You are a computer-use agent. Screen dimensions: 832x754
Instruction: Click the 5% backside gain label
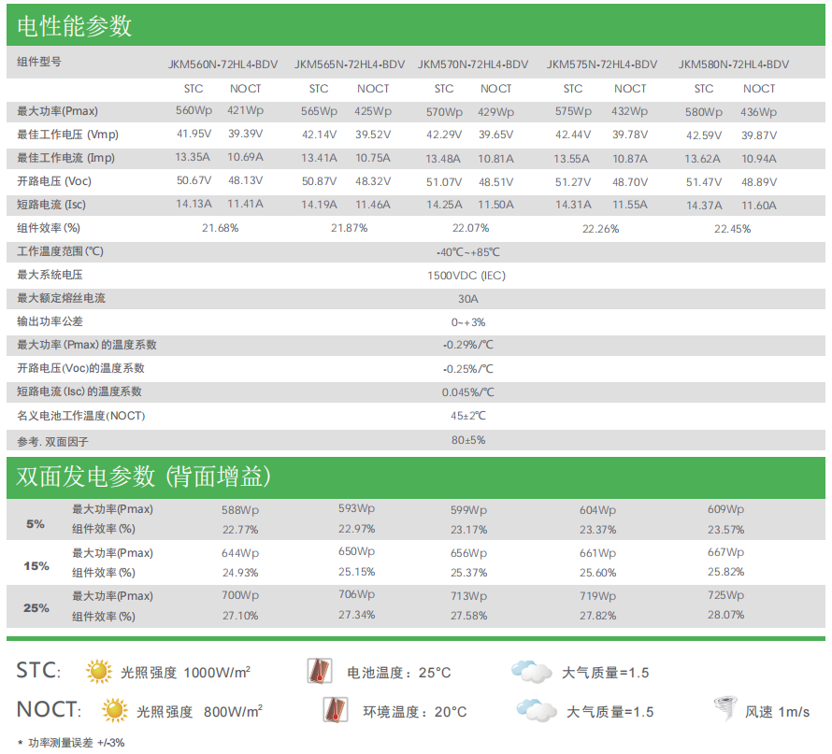pyautogui.click(x=36, y=524)
